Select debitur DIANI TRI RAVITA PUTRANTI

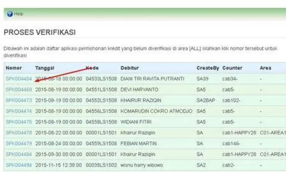point(152,79)
